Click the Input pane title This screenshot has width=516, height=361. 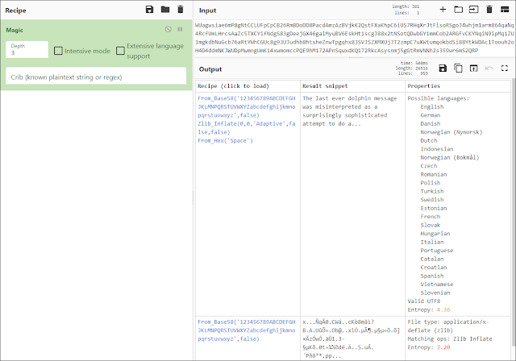click(x=207, y=10)
